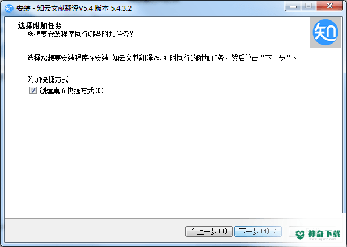The height and width of the screenshot is (247, 347).
Task: Minimize the installer window
Action: (293, 6)
